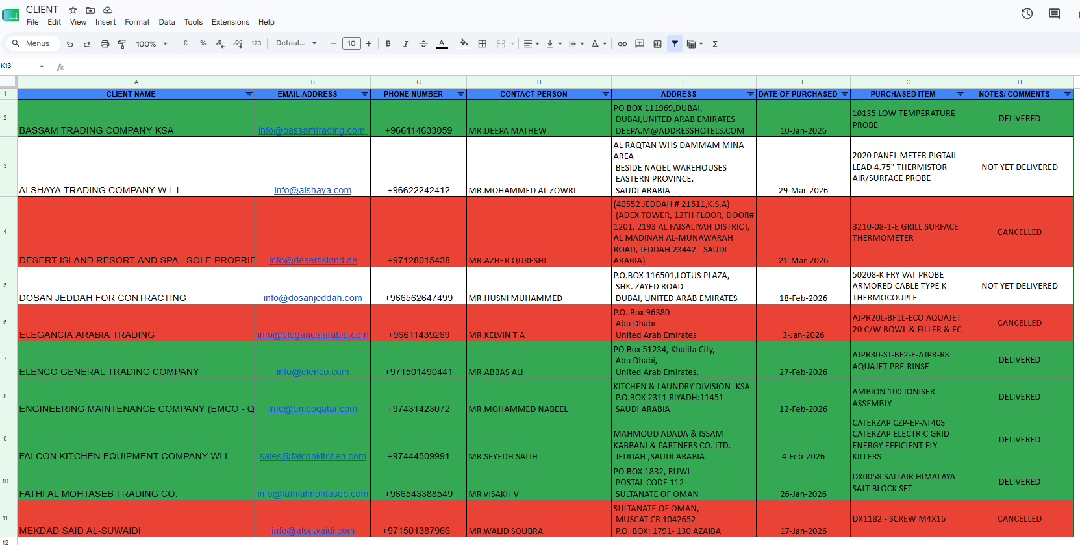Format as percent

tap(203, 43)
